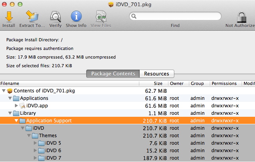Click the 62.7 MiB size value

coord(156,91)
